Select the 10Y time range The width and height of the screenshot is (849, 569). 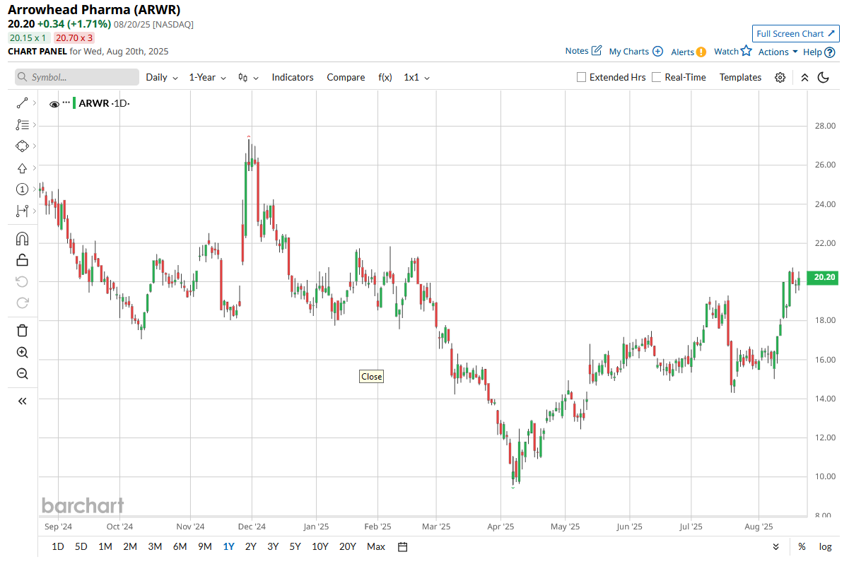[x=320, y=546]
